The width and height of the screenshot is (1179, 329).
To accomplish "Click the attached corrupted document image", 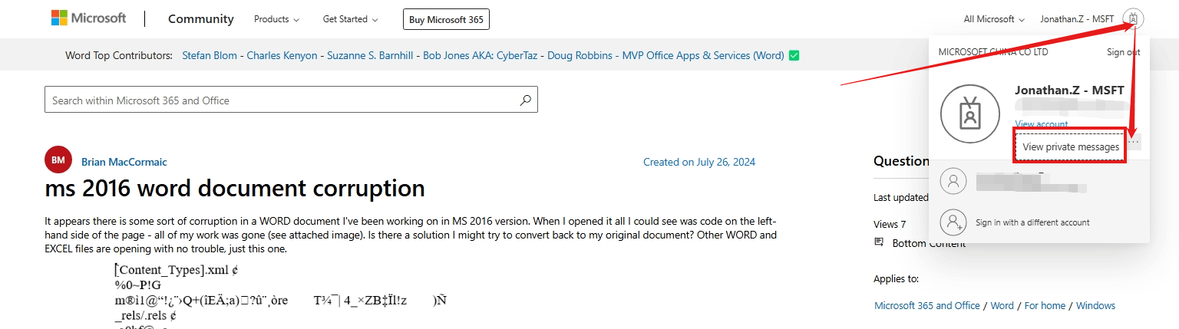I will 280,296.
